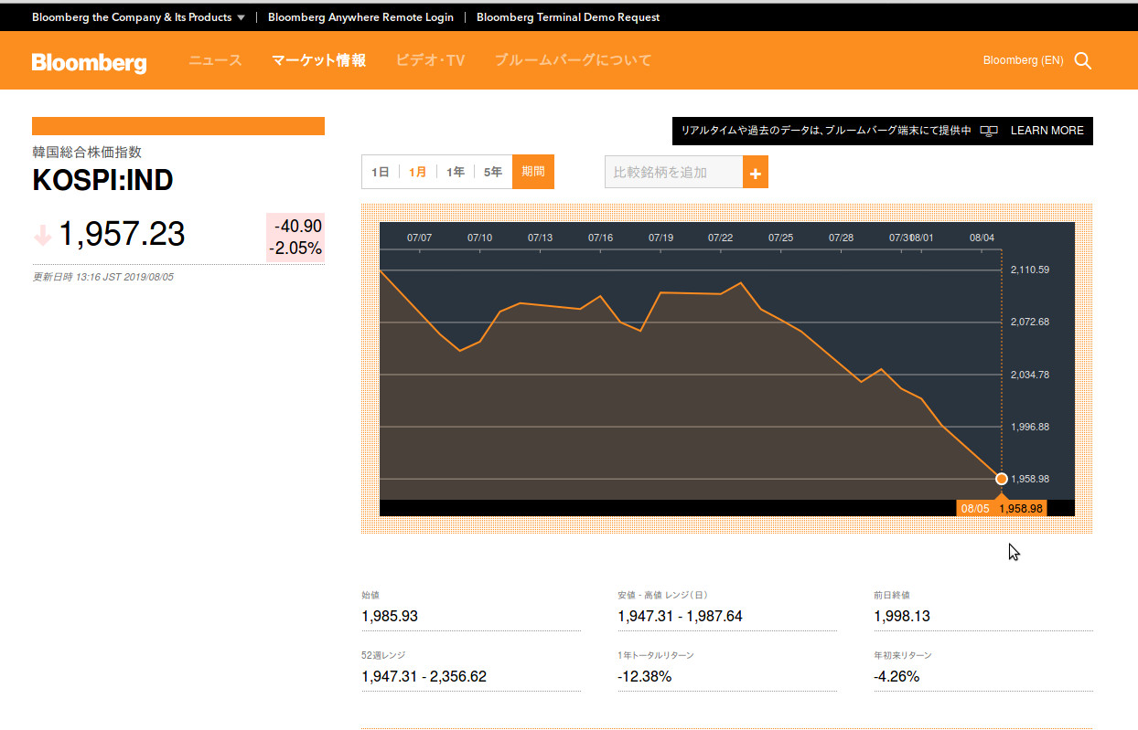
Task: Click the day range 1,947.31 - 1,987.64
Action: 680,616
